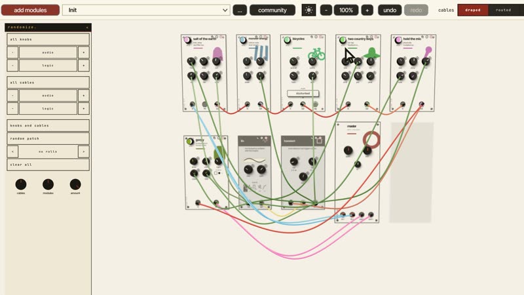This screenshot has height=295, width=524.
Task: Click the first jack on master module
Action: coord(343,215)
